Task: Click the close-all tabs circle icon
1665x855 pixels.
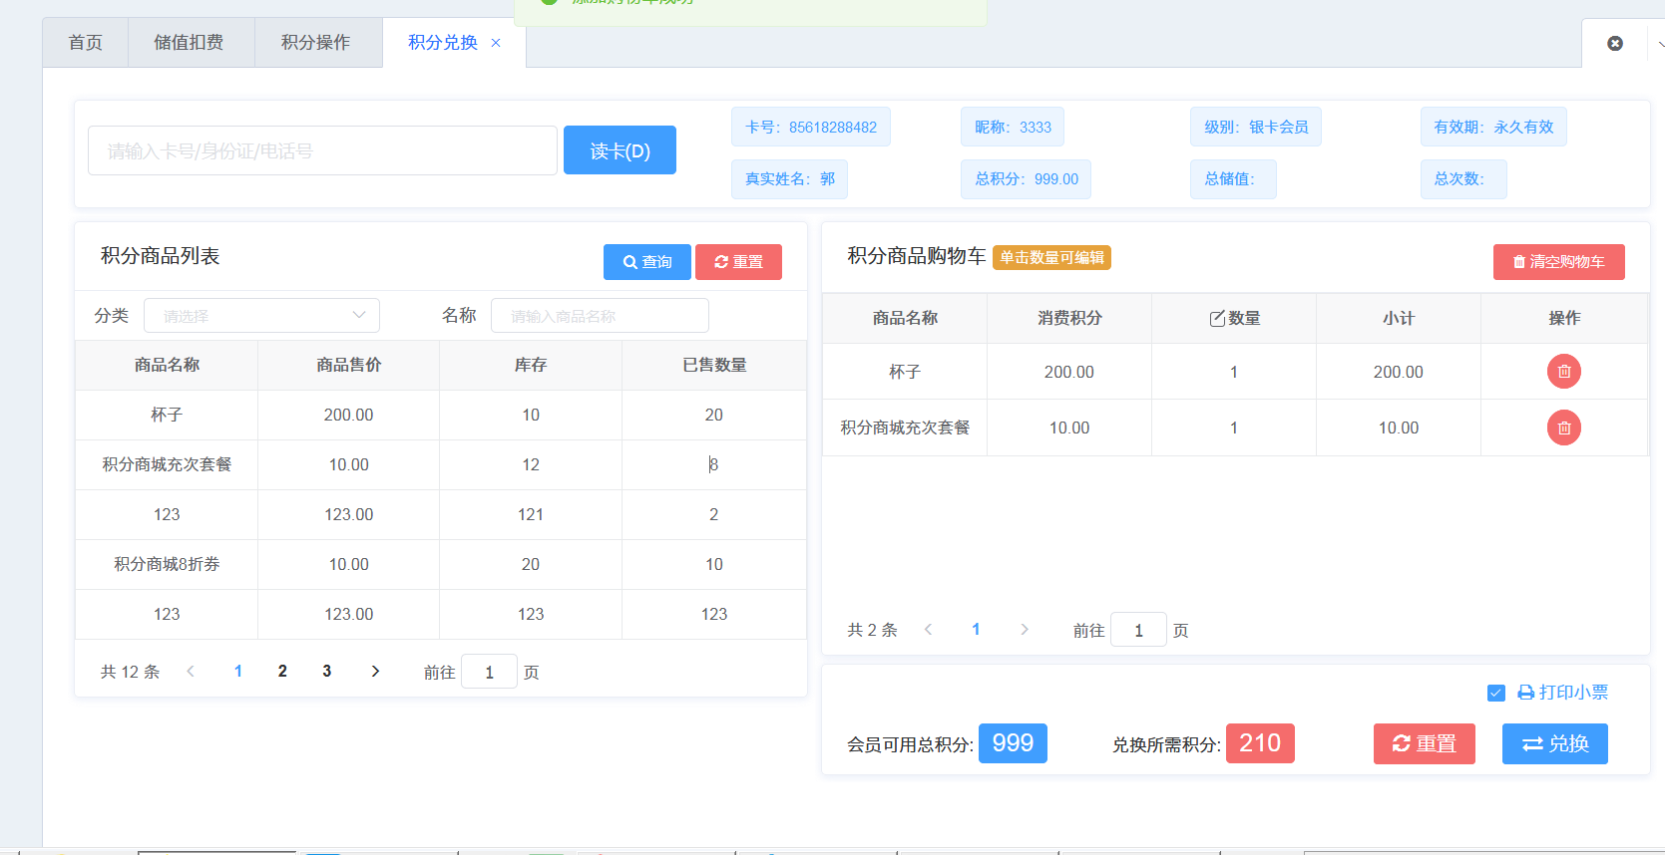Action: tap(1615, 43)
